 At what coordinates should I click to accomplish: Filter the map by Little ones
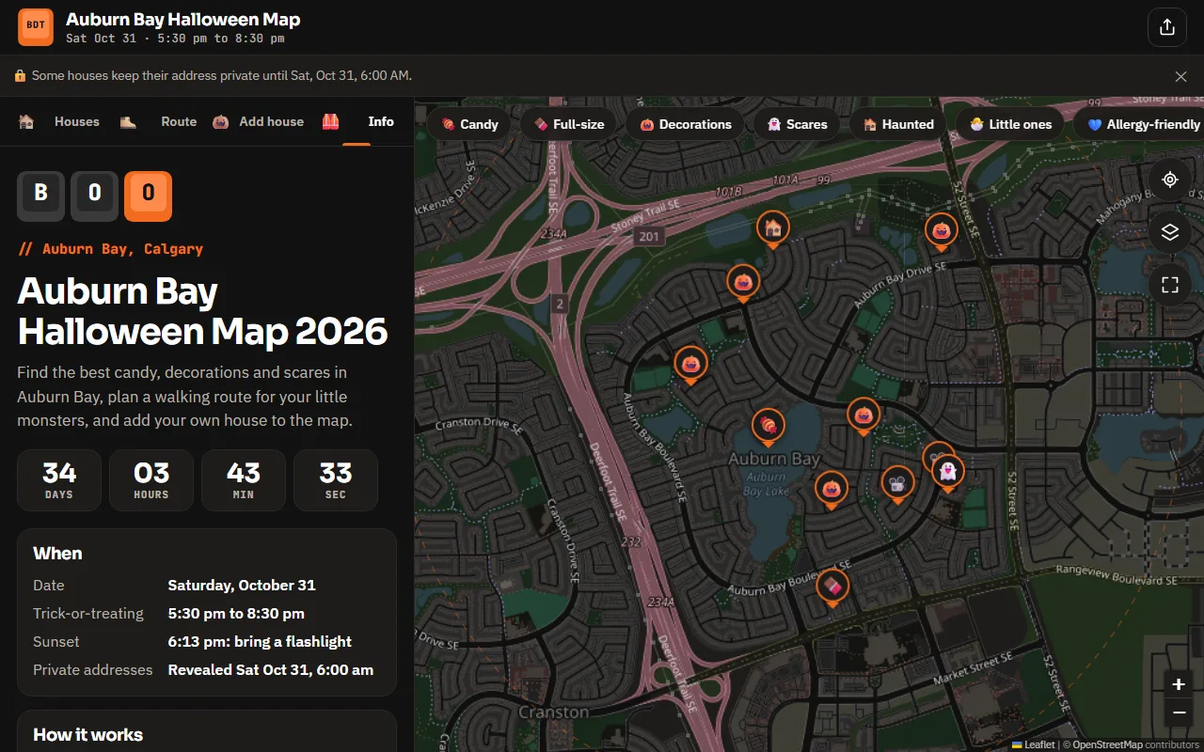tap(1010, 124)
